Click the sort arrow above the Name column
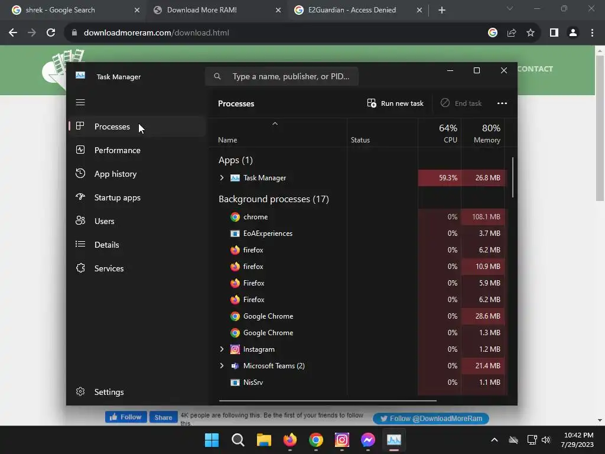 275,124
